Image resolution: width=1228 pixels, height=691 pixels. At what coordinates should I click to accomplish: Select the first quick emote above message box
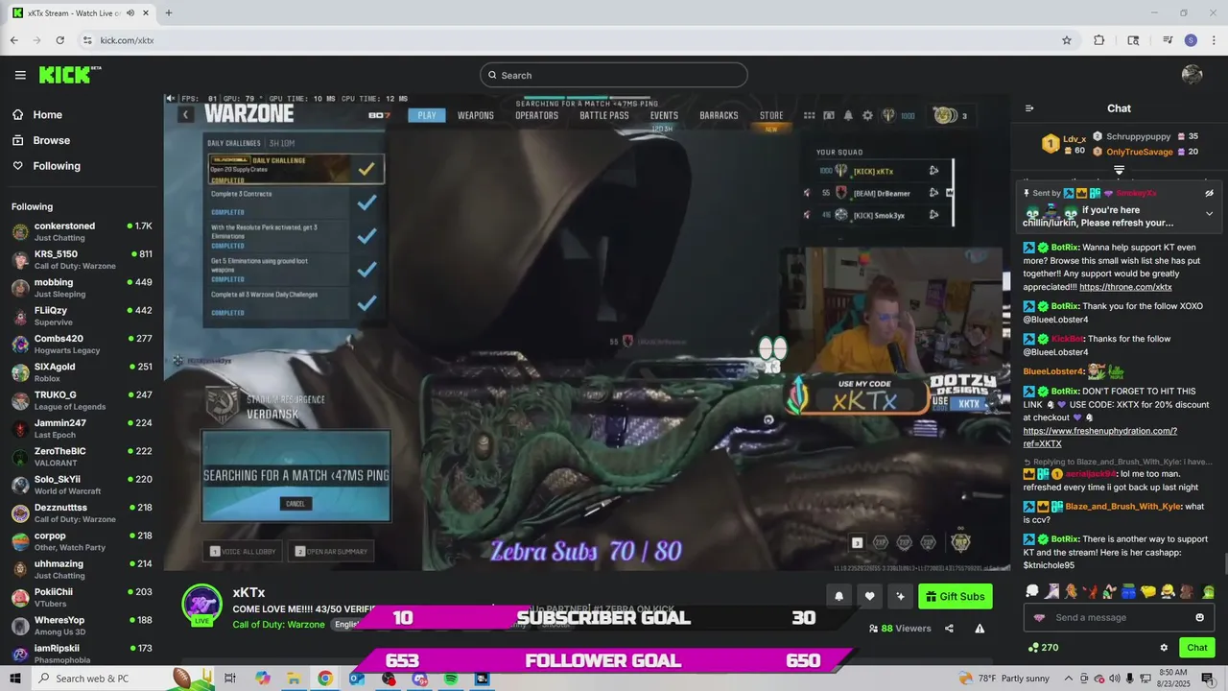point(1032,591)
